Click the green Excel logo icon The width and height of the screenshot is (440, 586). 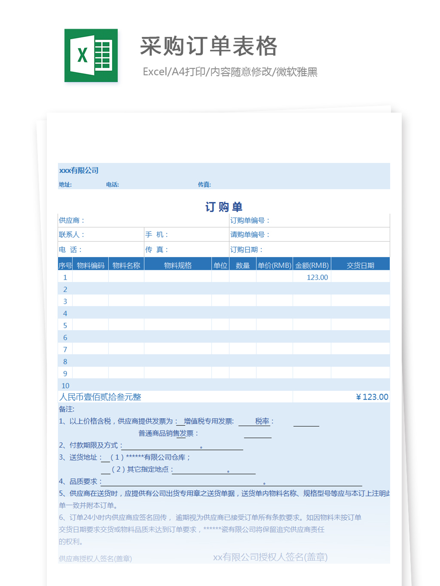click(91, 55)
